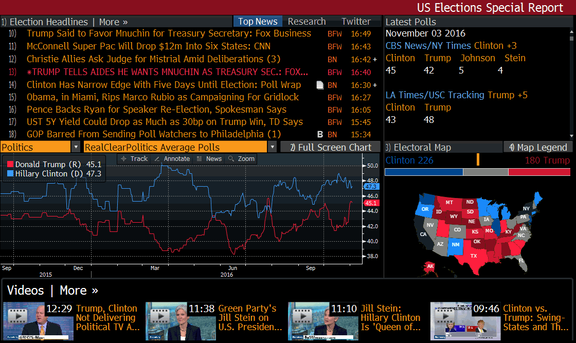
Task: Click the 45.1 Trump value tag on chart axis
Action: pyautogui.click(x=371, y=203)
